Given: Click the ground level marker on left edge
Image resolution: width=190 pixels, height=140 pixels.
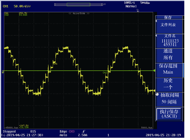Looking at the screenshot, I should click(3, 71).
